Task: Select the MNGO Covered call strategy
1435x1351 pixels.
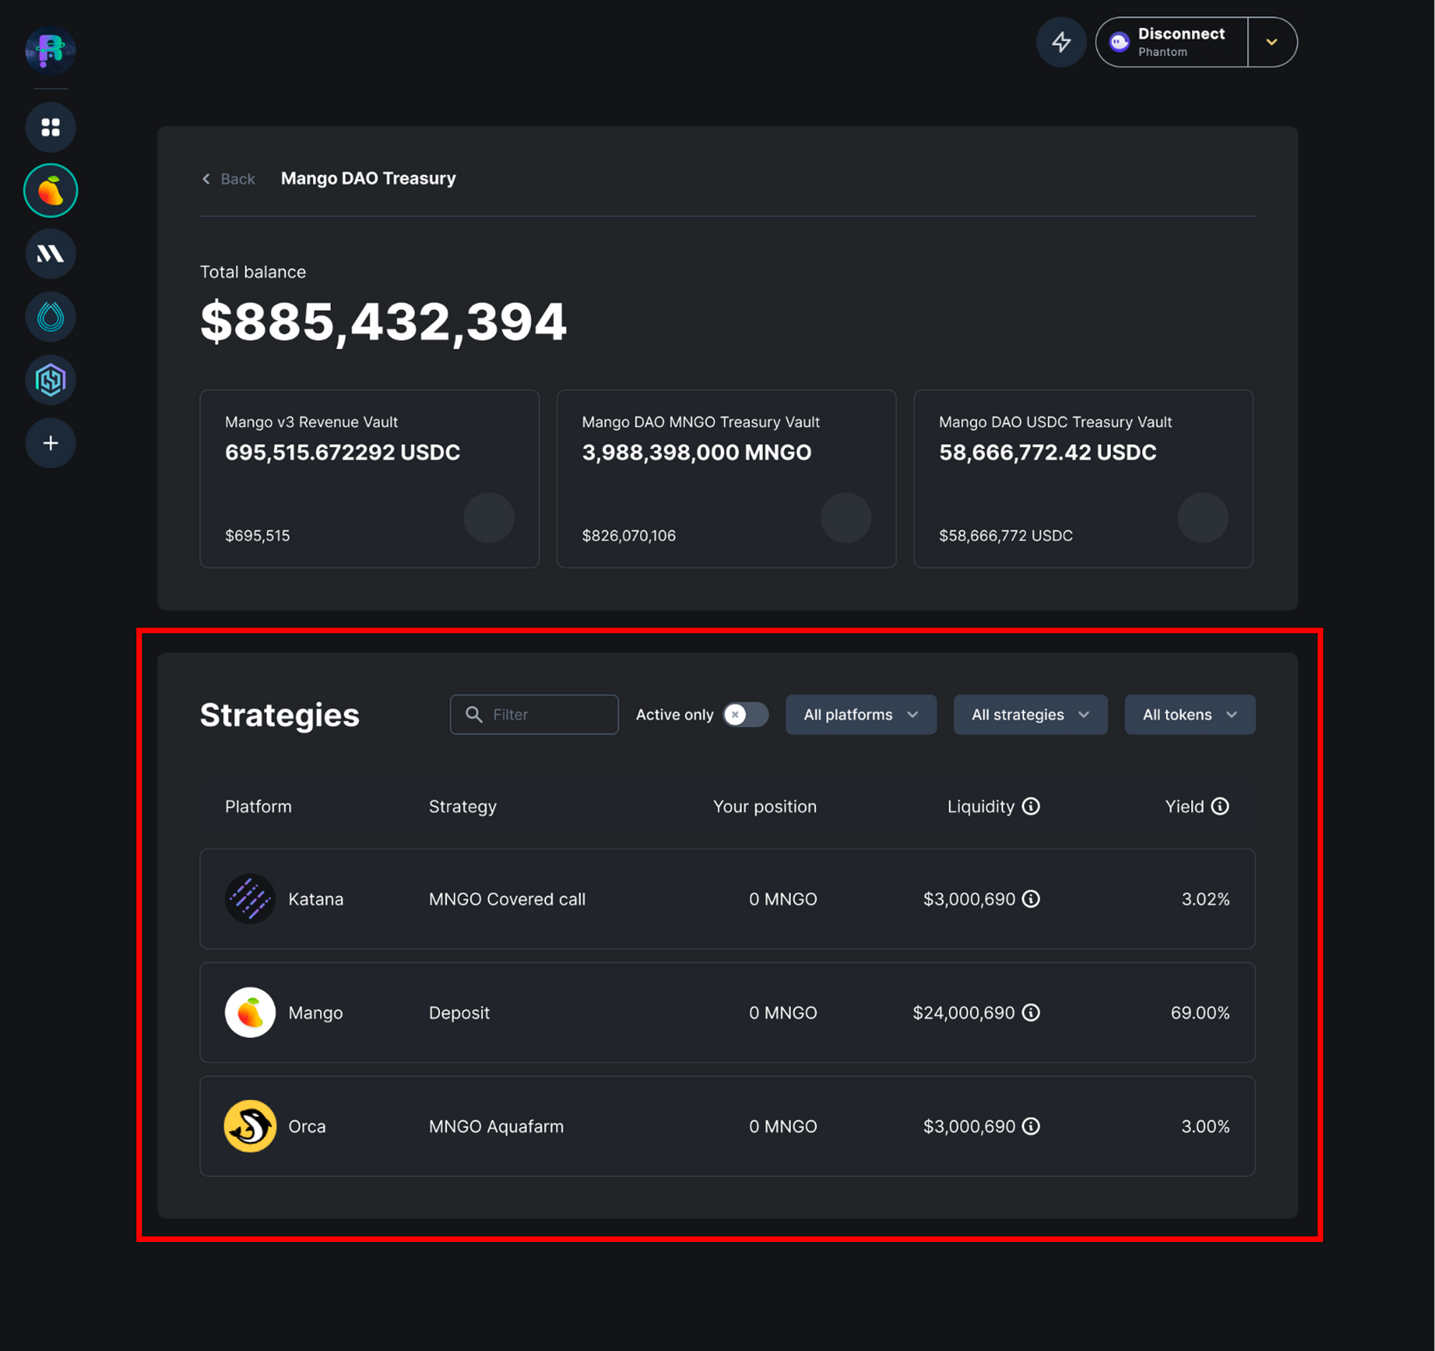Action: 507,899
